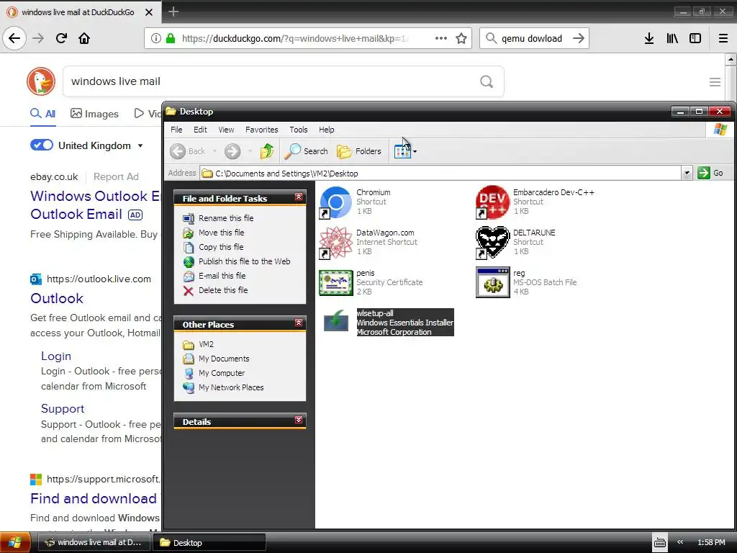Switch to the DuckDuckGo Images tab
Screen dimensions: 737x553
coord(94,114)
